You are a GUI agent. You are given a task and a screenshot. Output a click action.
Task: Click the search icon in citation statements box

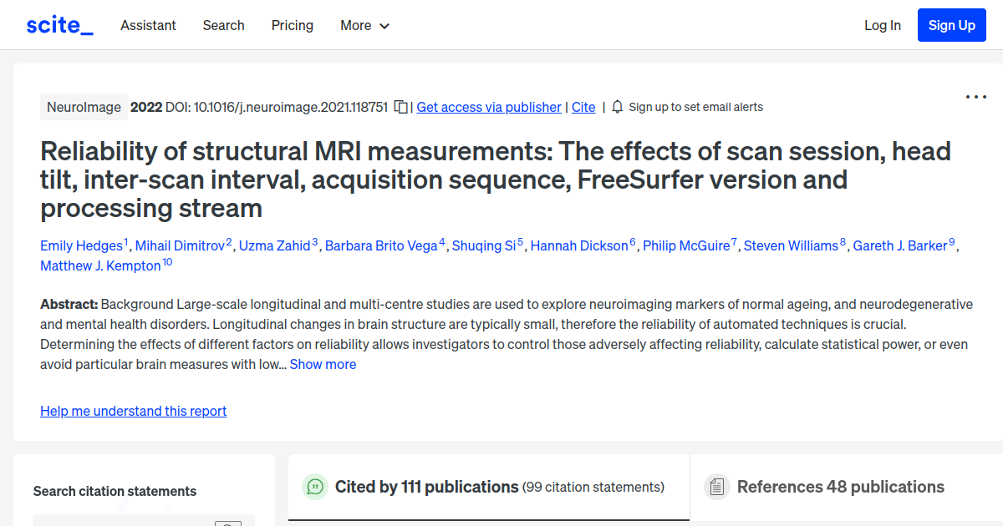pyautogui.click(x=227, y=523)
